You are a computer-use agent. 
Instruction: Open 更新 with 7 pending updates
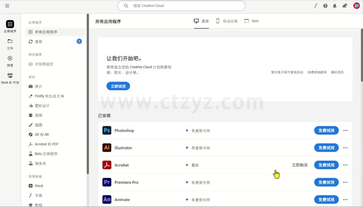(55, 41)
